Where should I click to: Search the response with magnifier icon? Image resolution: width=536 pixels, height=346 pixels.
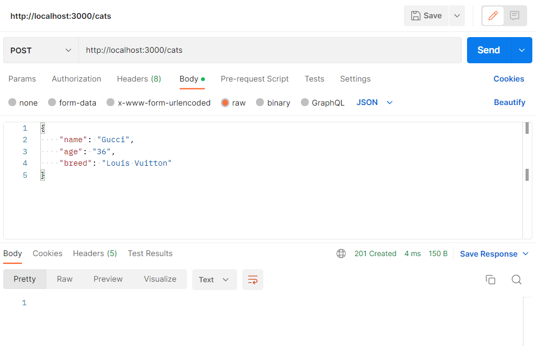[517, 280]
